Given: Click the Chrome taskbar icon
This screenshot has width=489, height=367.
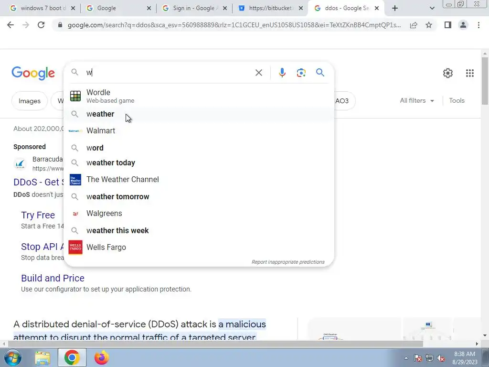Looking at the screenshot, I should 72,357.
